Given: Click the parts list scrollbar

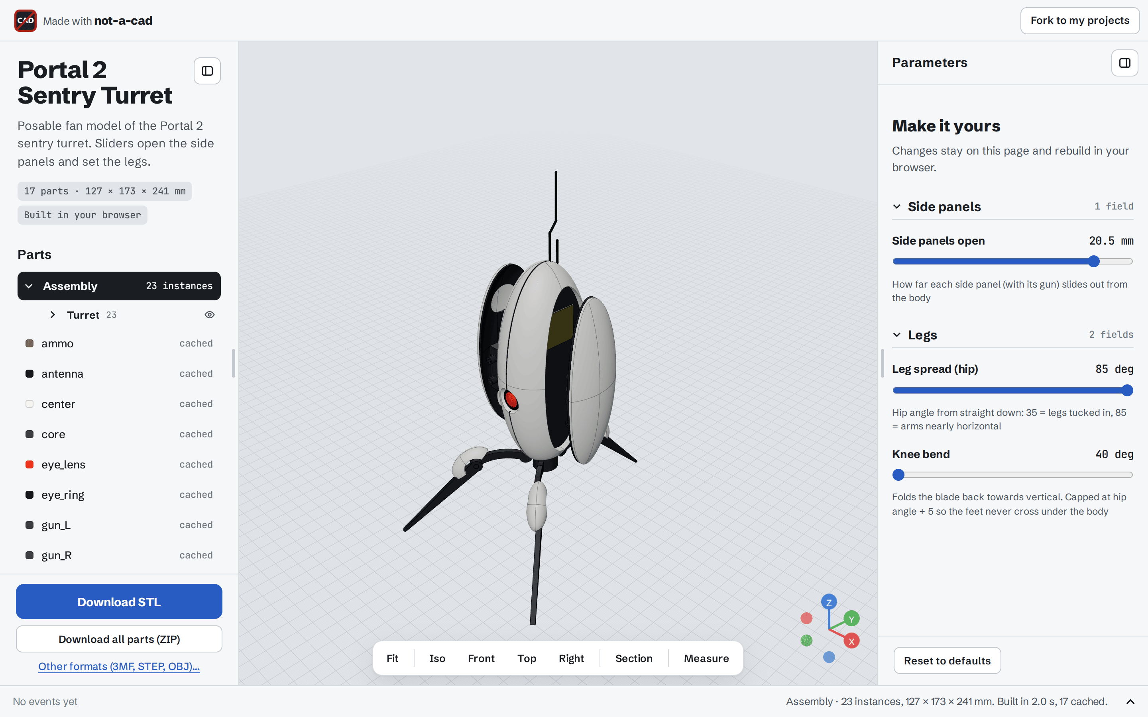Looking at the screenshot, I should click(234, 363).
